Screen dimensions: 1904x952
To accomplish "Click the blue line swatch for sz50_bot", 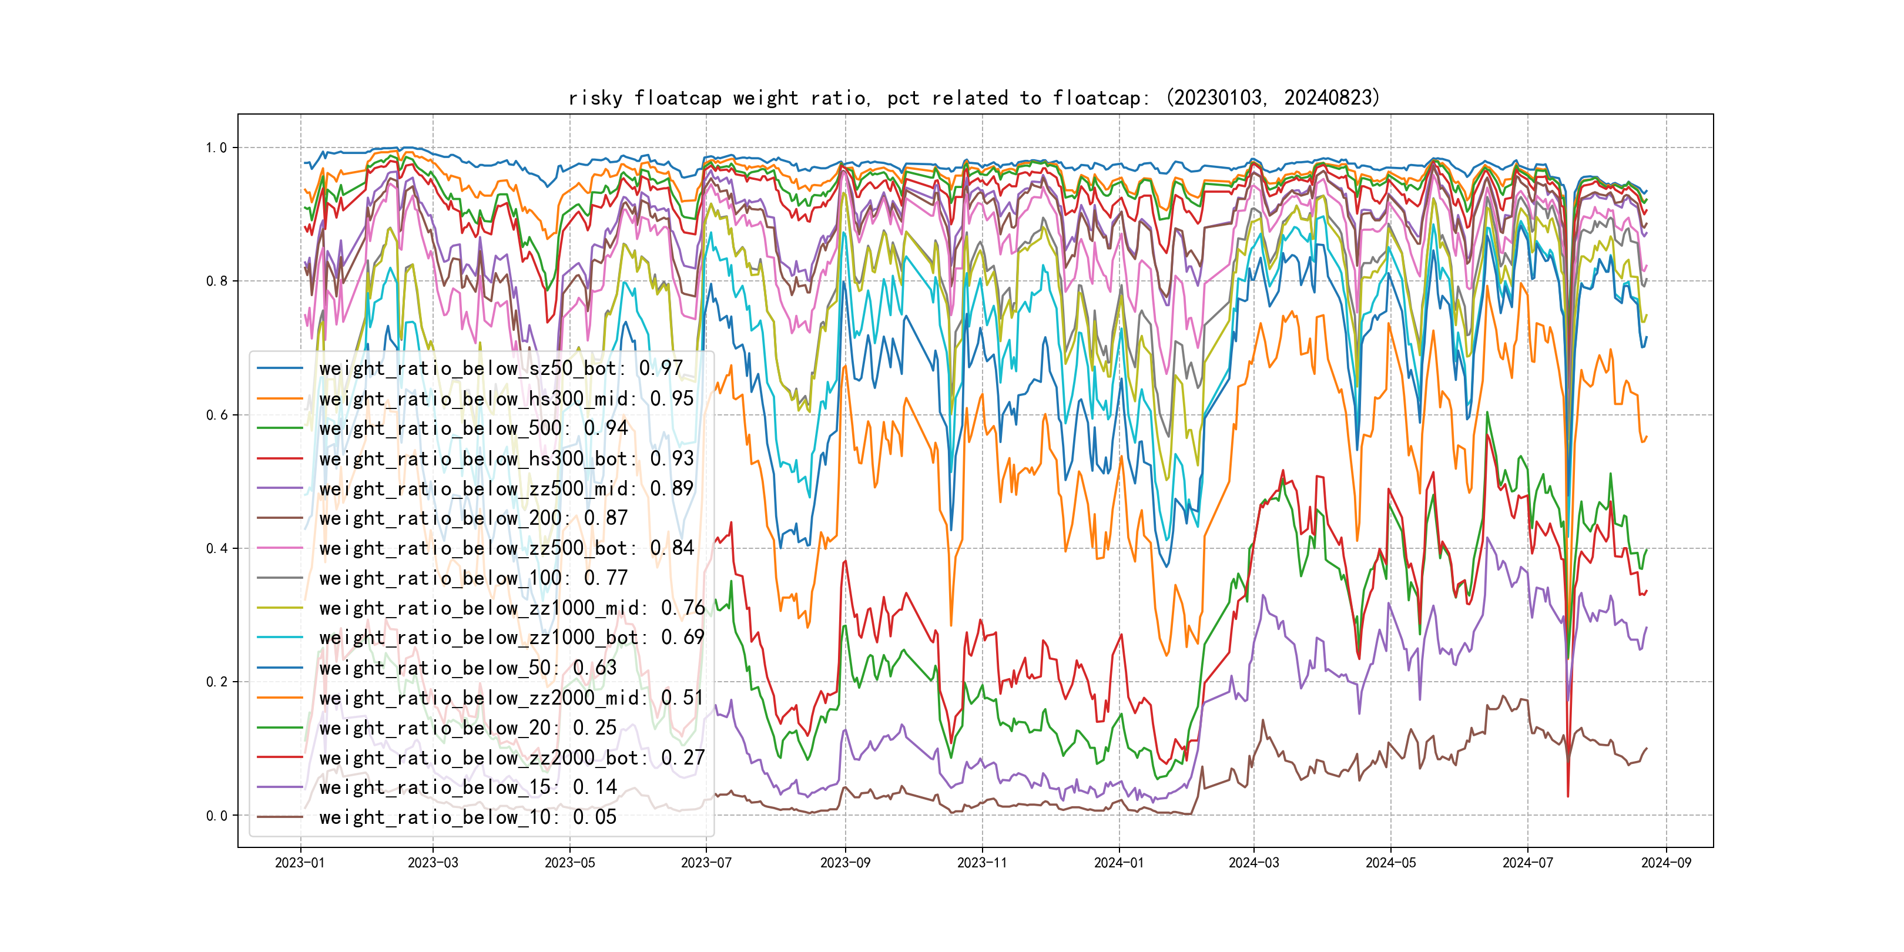I will point(280,368).
